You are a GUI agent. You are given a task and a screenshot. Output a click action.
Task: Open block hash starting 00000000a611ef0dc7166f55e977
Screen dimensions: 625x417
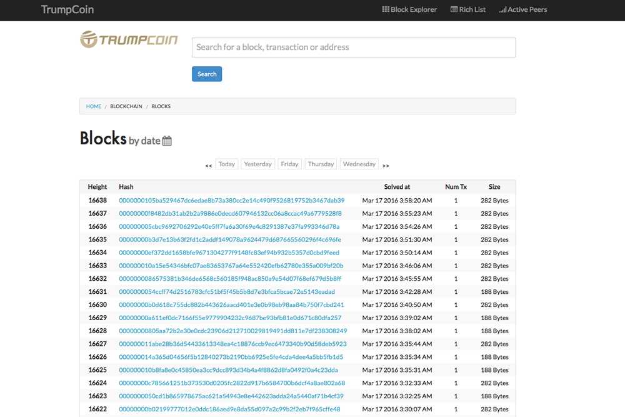(230, 318)
